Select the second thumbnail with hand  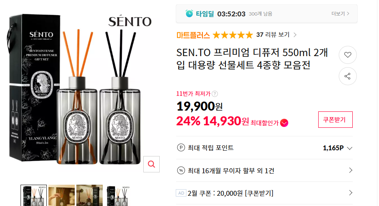[62, 195]
